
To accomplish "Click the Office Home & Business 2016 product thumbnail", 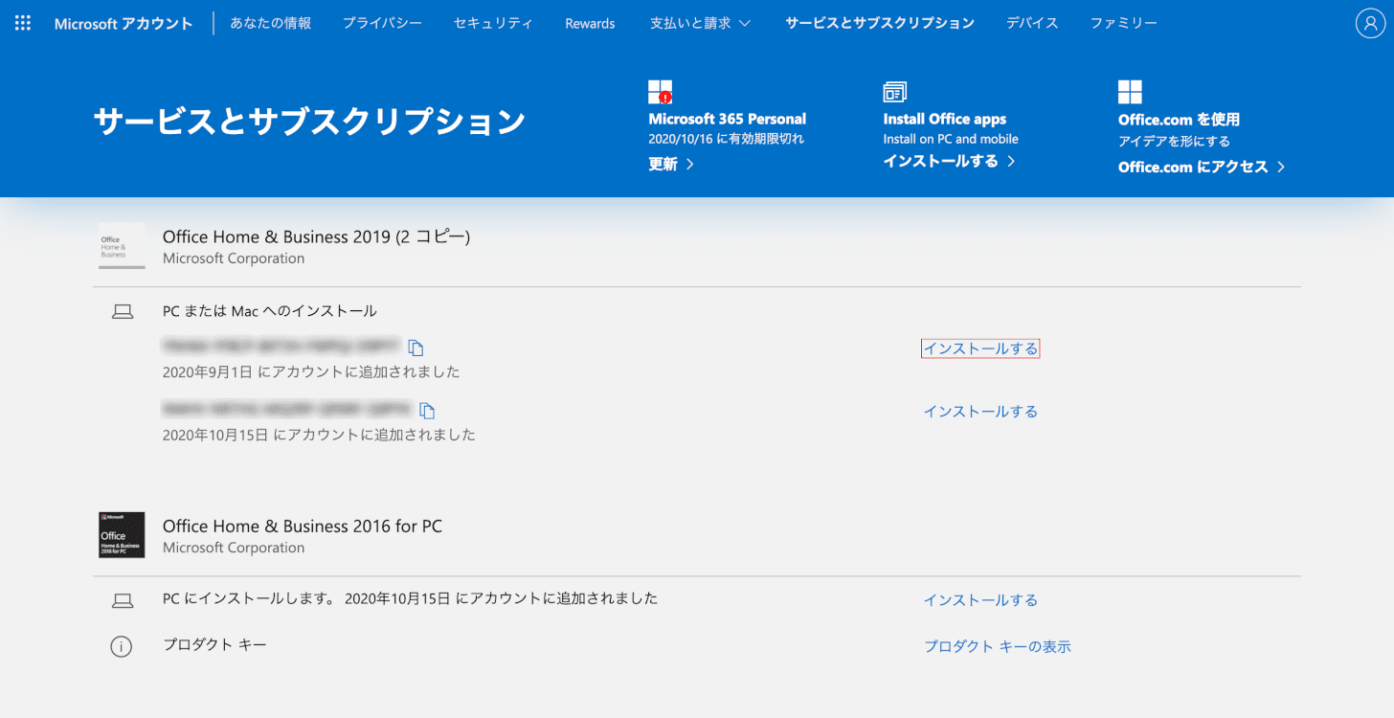I will tap(122, 535).
